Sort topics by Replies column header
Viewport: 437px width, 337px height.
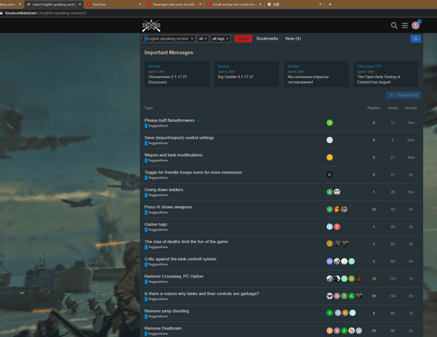374,108
